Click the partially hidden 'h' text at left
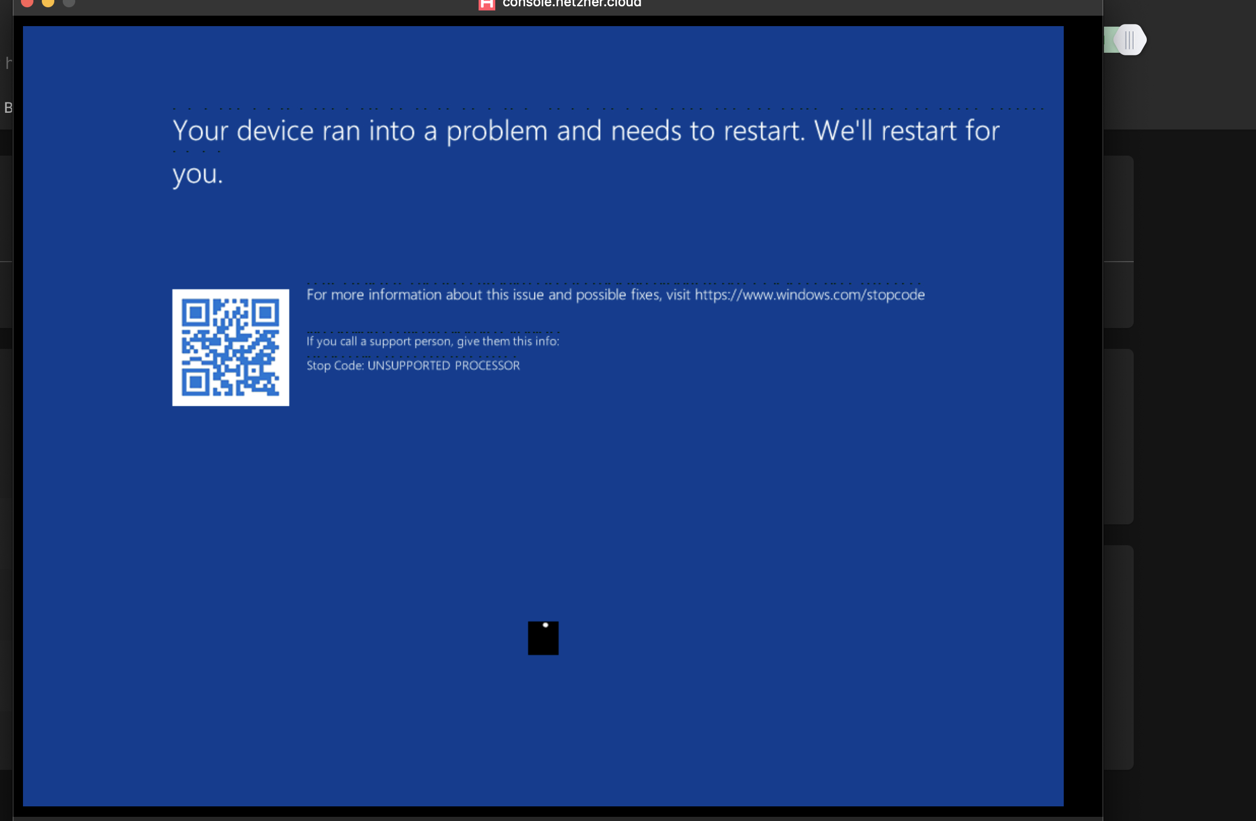1256x821 pixels. [x=8, y=63]
